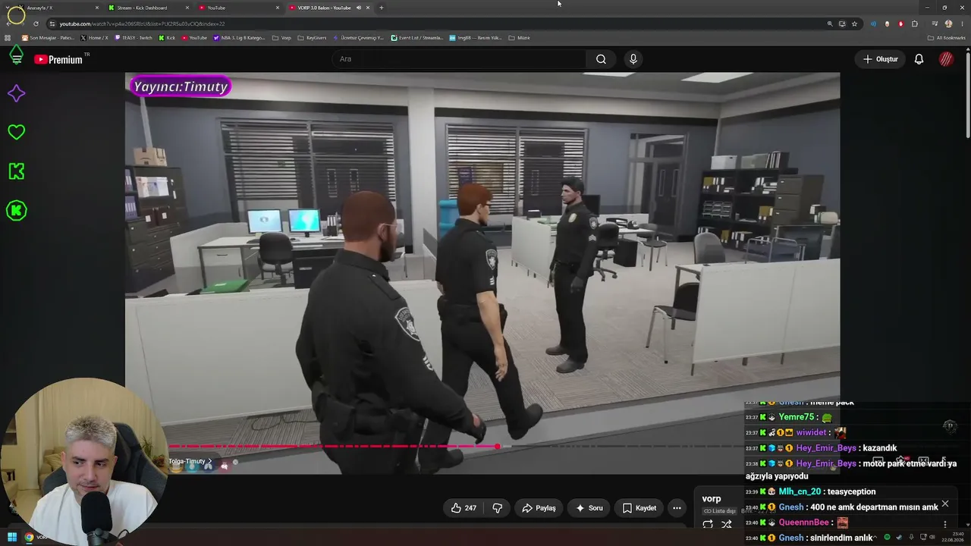Open the Chrome zoom indicator

[x=830, y=24]
